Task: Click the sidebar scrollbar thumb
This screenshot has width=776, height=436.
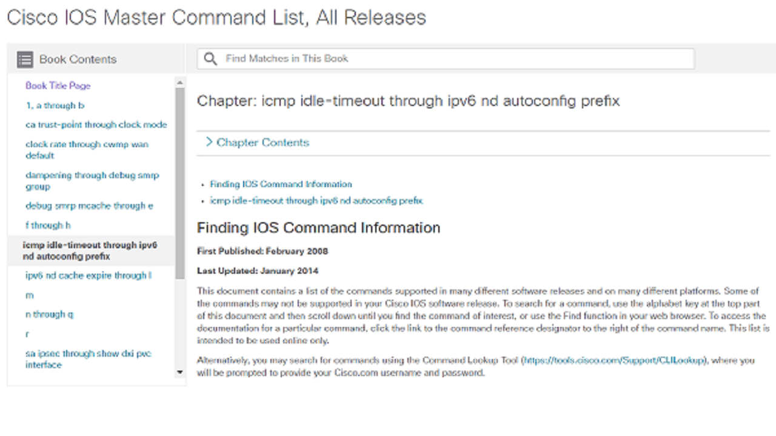Action: pos(179,183)
